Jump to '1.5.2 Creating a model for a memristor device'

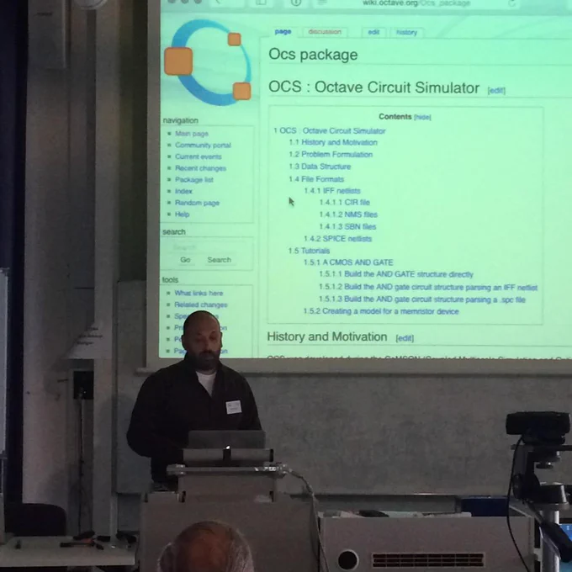coord(381,311)
